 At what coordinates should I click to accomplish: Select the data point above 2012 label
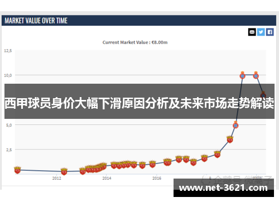tap(64, 171)
